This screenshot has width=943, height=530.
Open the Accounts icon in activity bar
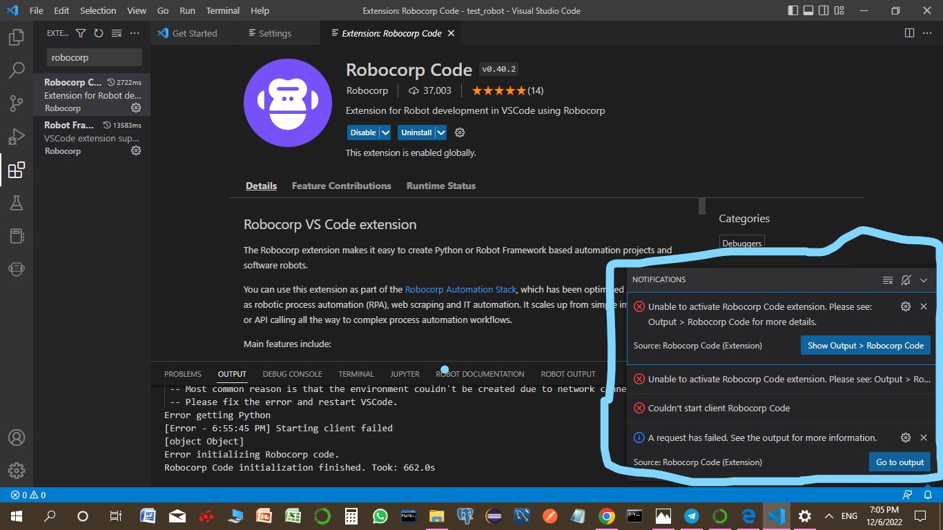[x=17, y=438]
